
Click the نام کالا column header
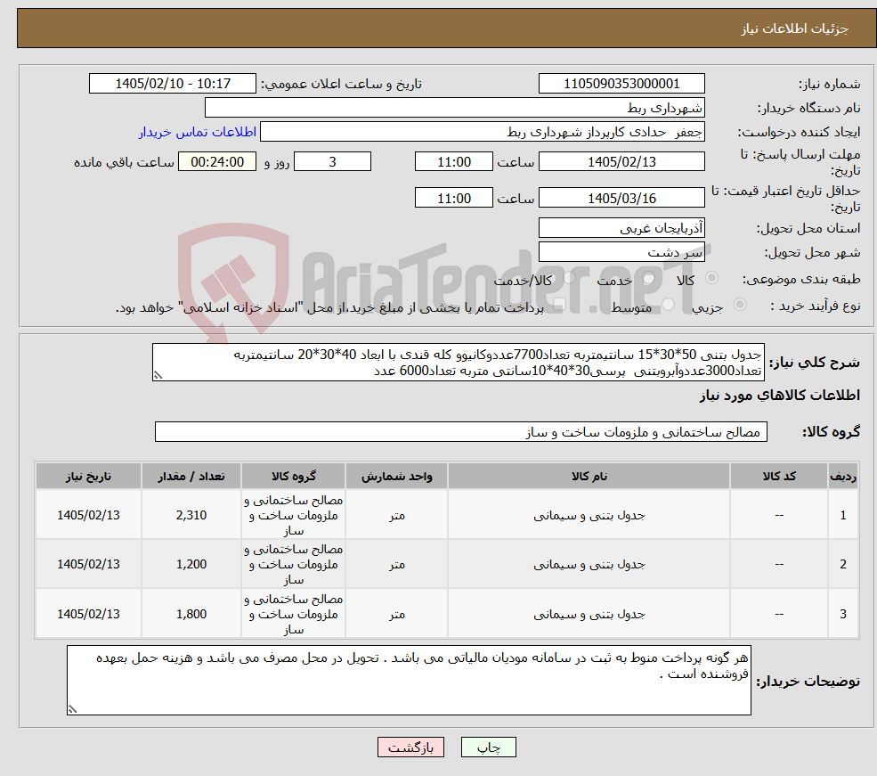589,476
